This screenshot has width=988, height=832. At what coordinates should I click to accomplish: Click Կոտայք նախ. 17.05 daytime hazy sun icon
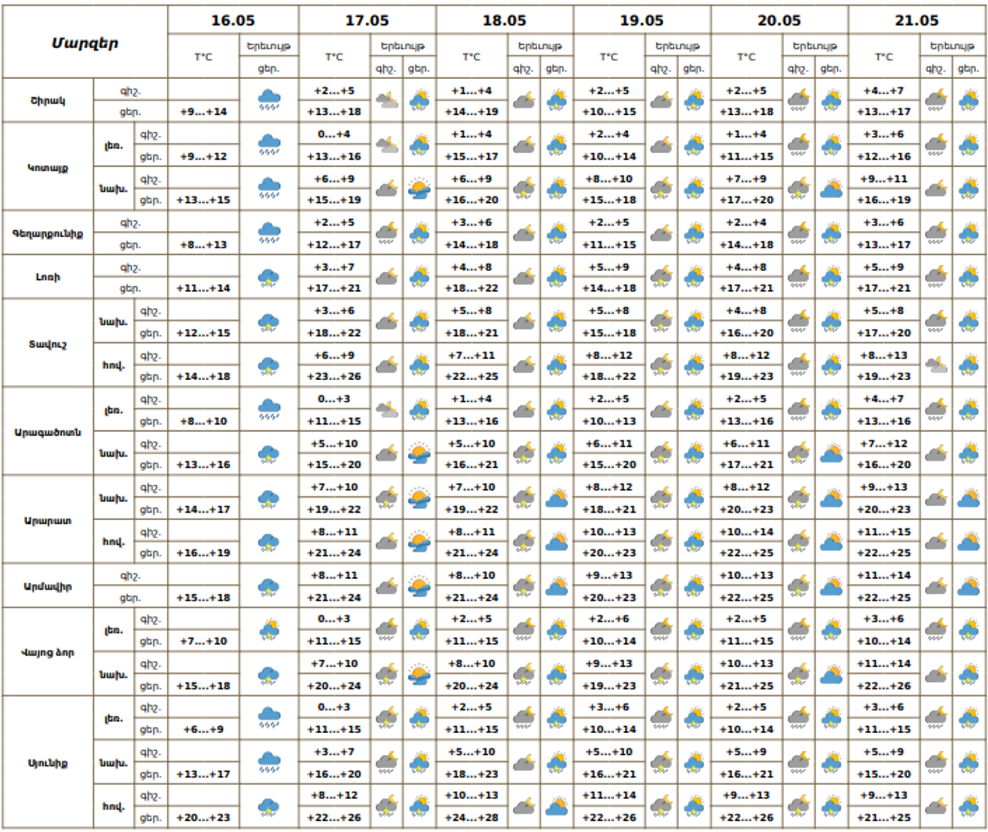coord(419,188)
